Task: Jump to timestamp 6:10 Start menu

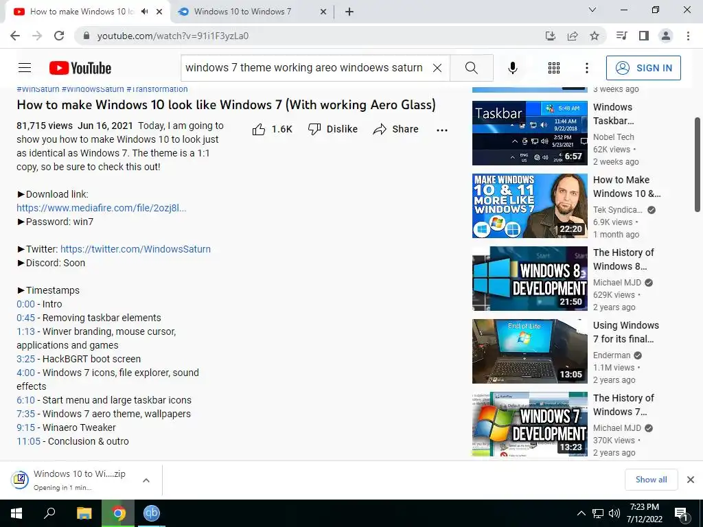Action: pos(25,400)
